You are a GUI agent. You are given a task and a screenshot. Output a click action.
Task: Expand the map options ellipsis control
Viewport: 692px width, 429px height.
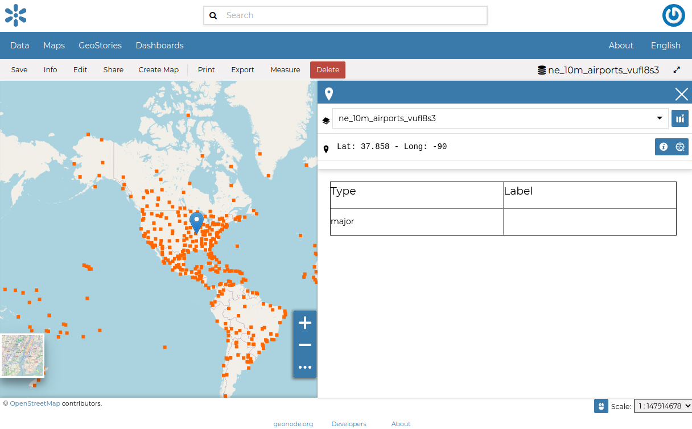[305, 367]
